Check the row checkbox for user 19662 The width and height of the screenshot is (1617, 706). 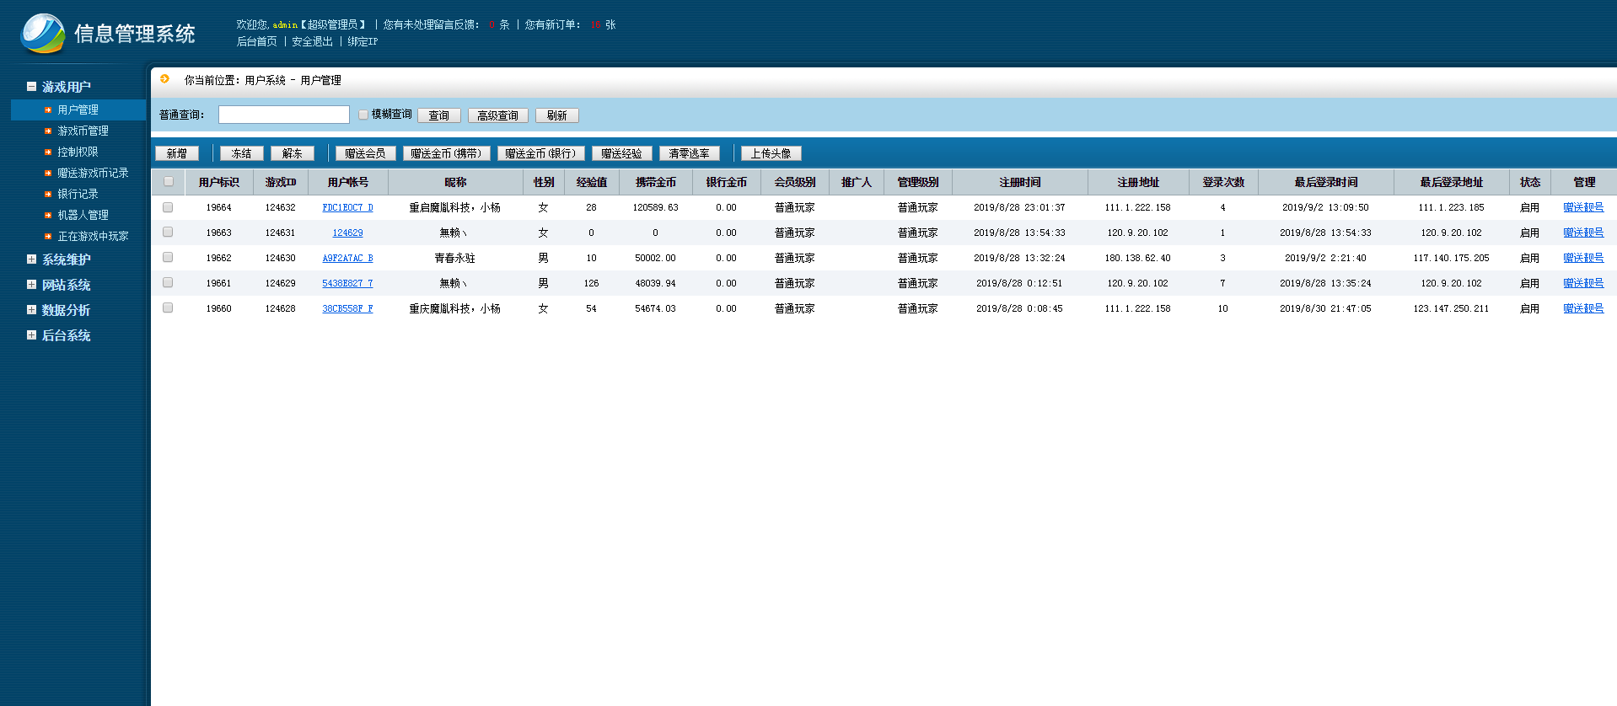168,258
